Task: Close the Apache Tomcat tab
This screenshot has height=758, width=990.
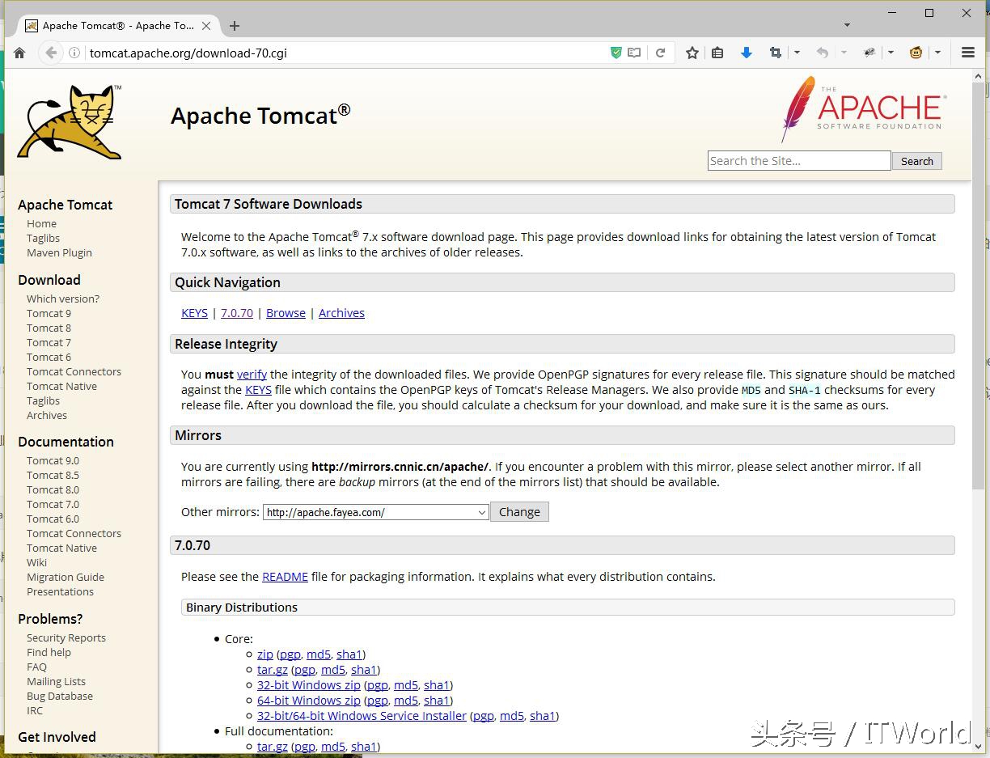Action: (x=206, y=26)
